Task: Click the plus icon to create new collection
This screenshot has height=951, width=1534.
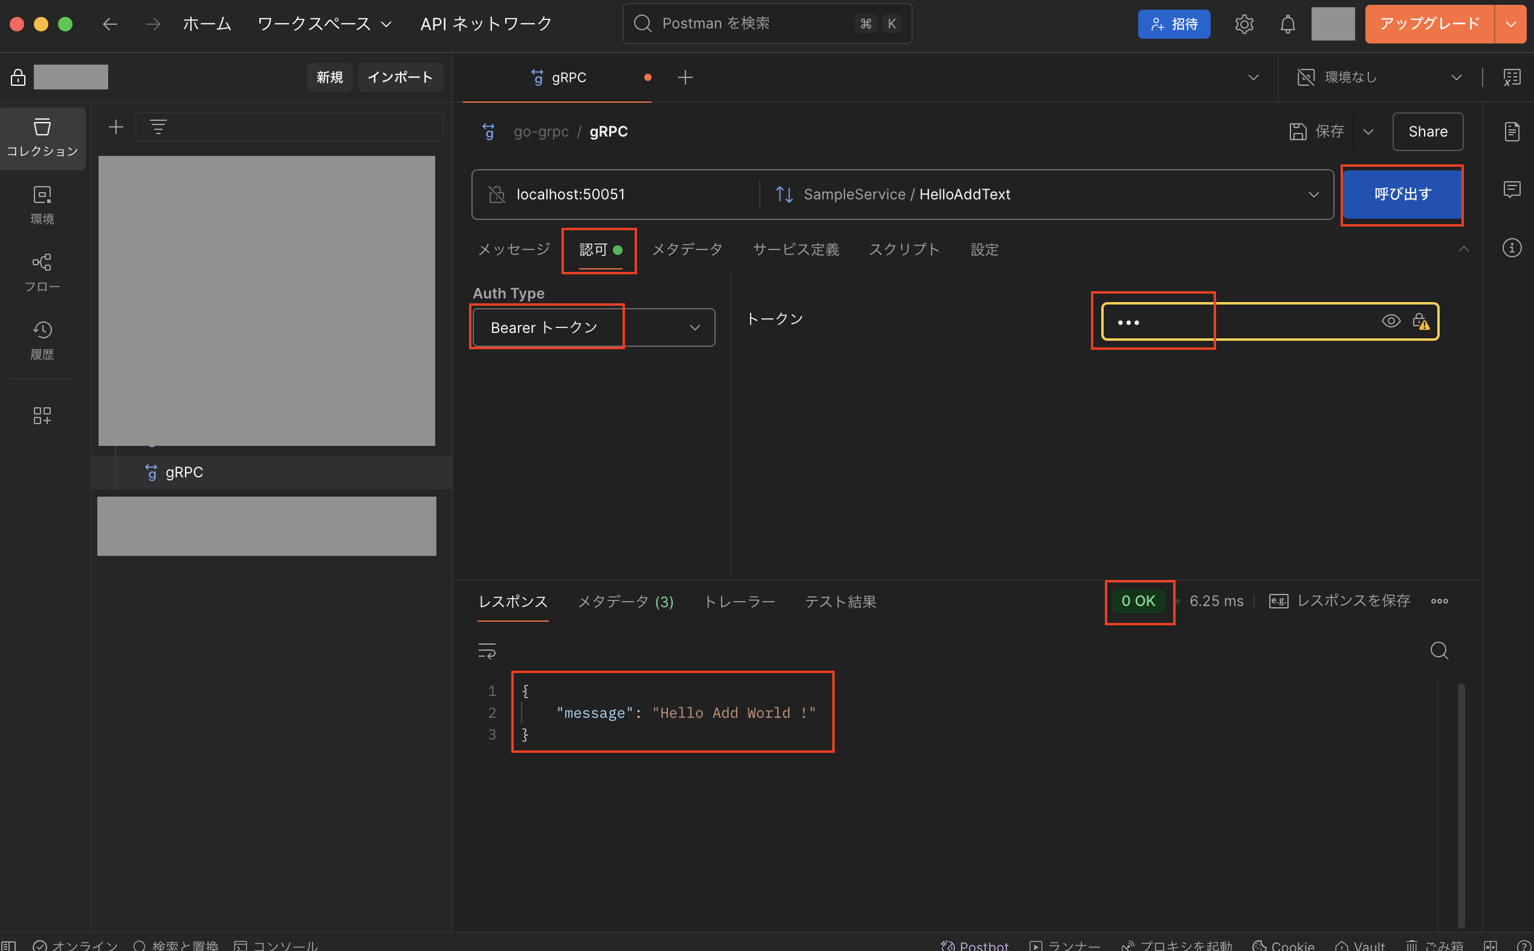Action: (116, 127)
